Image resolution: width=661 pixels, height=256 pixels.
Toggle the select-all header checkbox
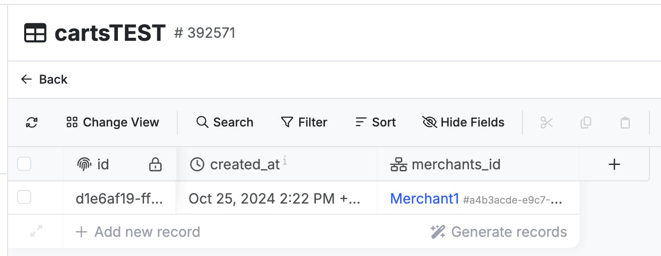(24, 164)
